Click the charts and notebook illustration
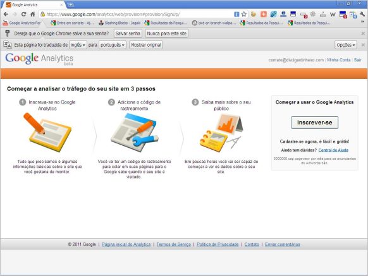Image resolution: width=368 pixels, height=276 pixels. [x=221, y=133]
